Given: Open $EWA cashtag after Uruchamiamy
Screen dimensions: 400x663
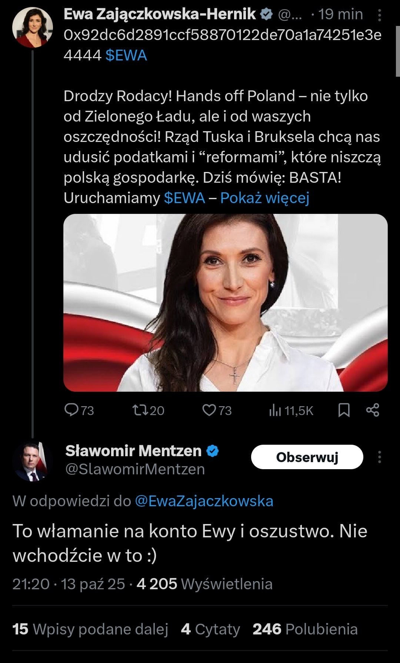Looking at the screenshot, I should point(184,198).
